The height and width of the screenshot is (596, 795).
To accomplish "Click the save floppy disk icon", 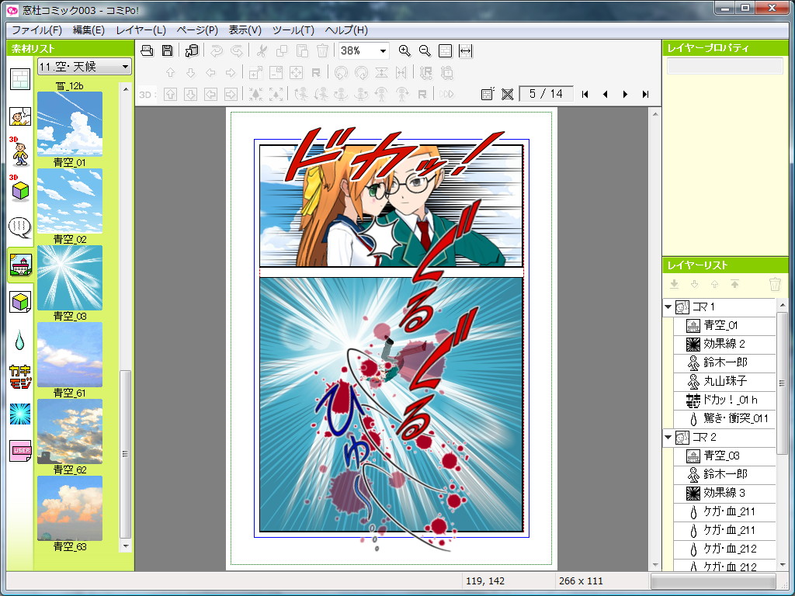I will pyautogui.click(x=167, y=50).
